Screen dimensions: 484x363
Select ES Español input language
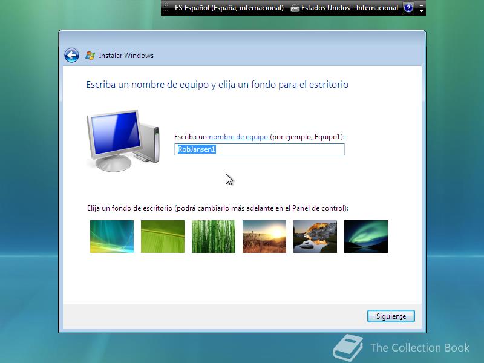229,8
